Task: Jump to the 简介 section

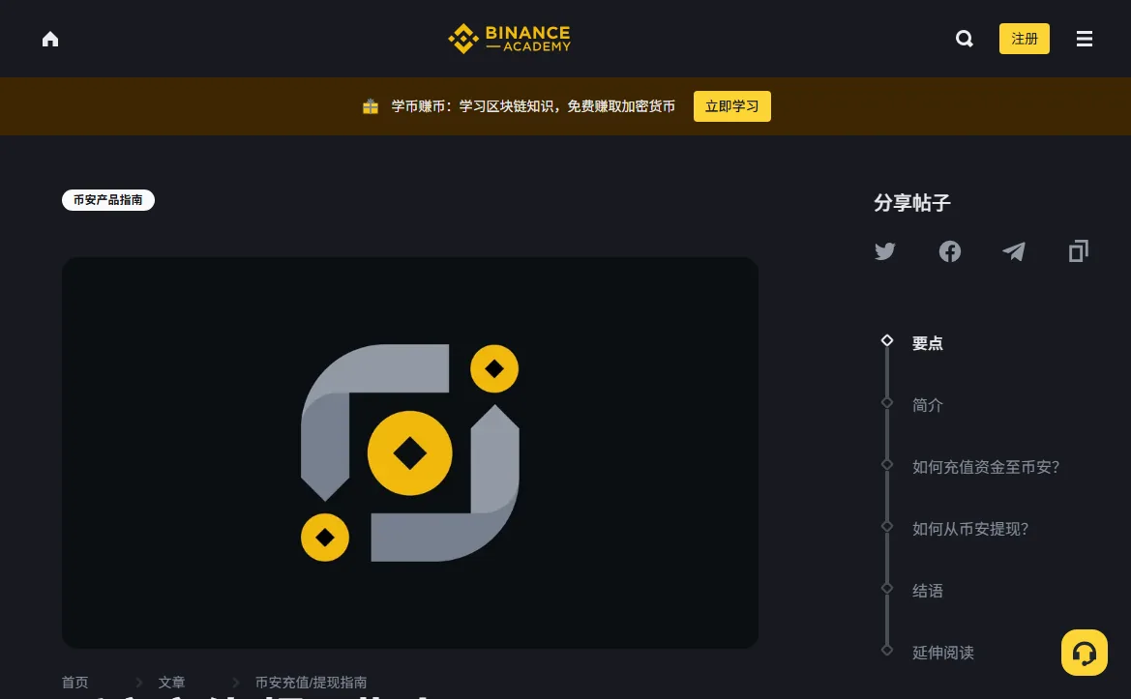Action: pyautogui.click(x=928, y=406)
